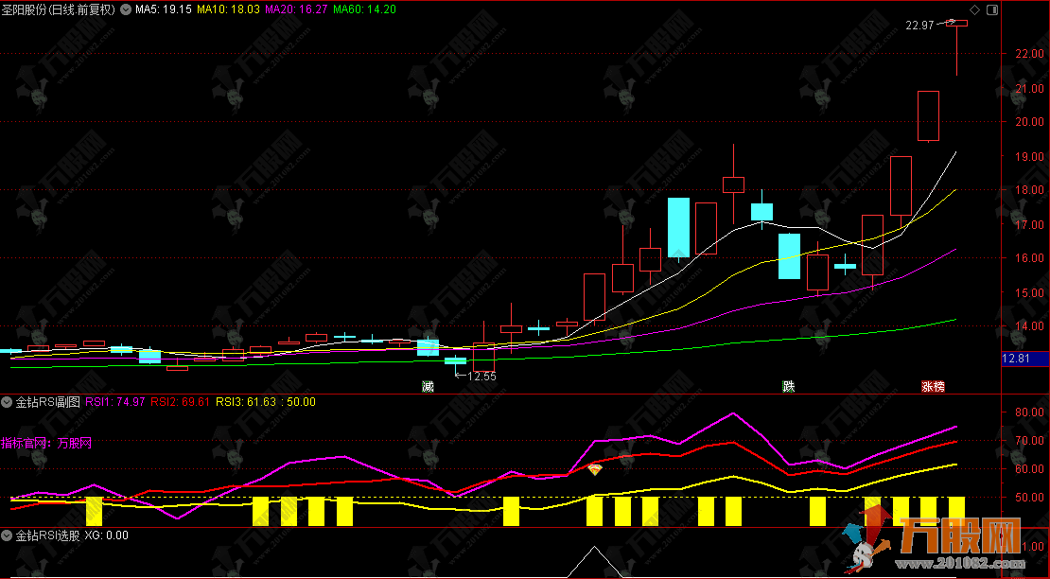Select the MA5: 19.15 legend label
Viewport: 1050px width, 579px height.
point(164,9)
